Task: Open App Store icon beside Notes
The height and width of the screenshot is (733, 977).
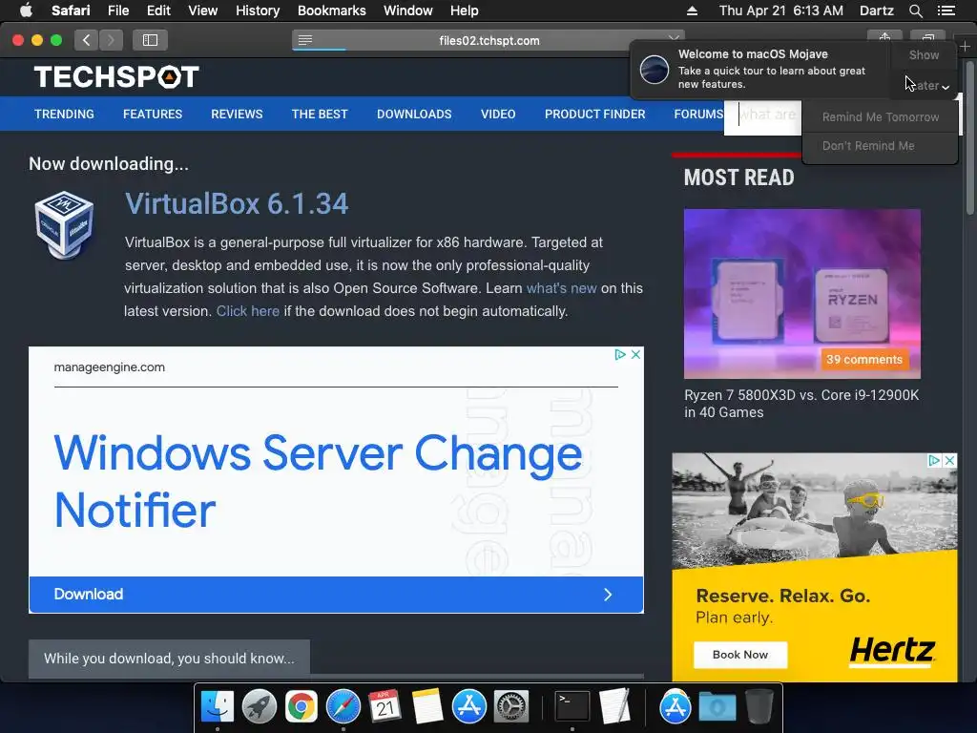Action: point(469,706)
